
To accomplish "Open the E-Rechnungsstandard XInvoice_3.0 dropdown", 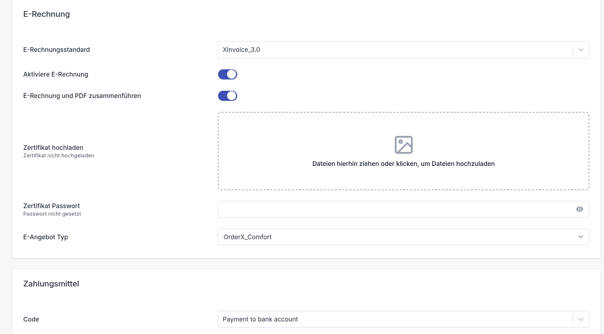I will (403, 50).
